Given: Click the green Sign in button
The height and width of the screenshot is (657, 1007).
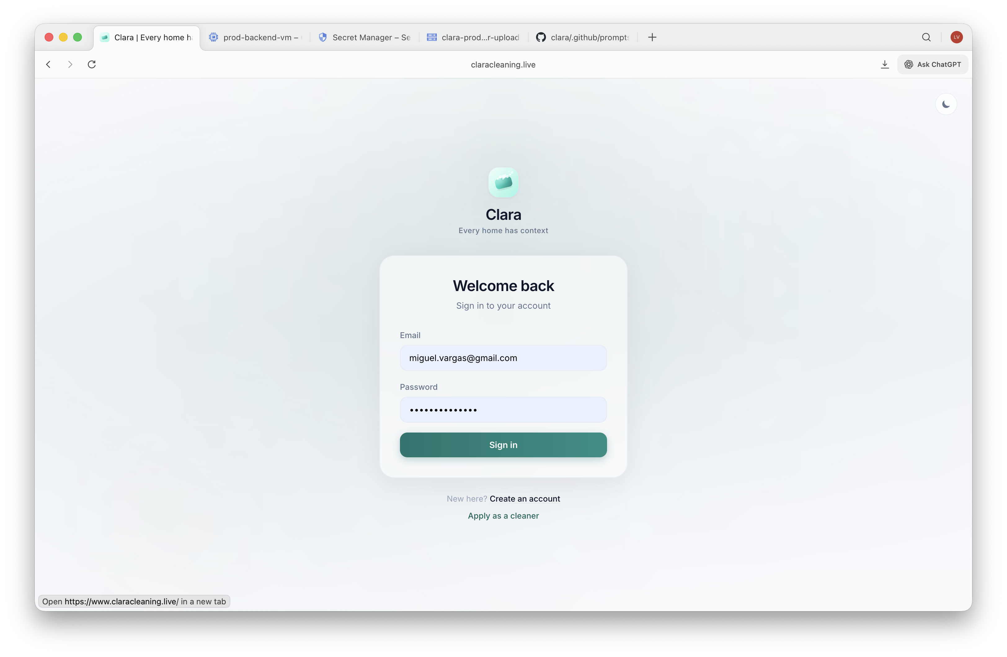Looking at the screenshot, I should click(503, 445).
